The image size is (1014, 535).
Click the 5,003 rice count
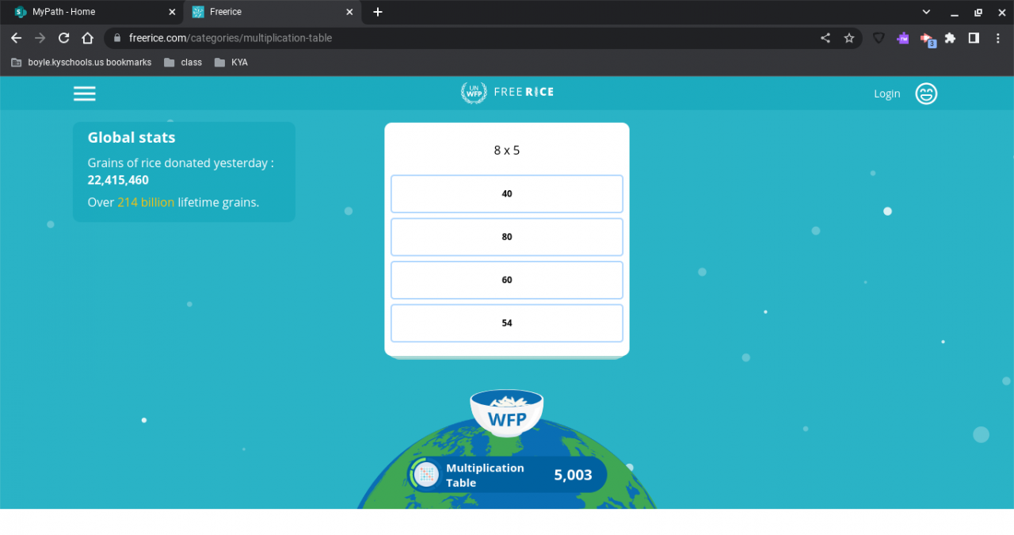[x=573, y=475]
